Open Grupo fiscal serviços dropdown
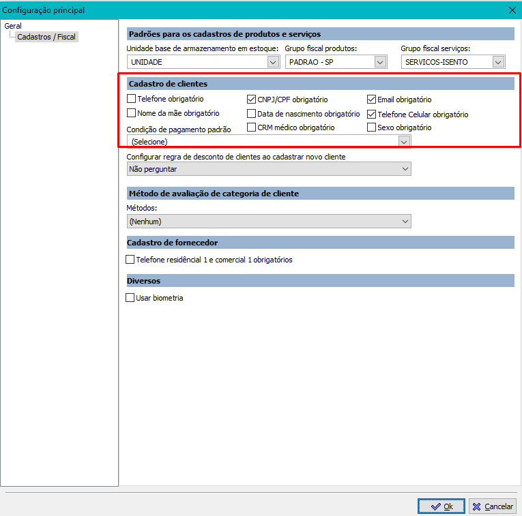The image size is (522, 516). 497,62
